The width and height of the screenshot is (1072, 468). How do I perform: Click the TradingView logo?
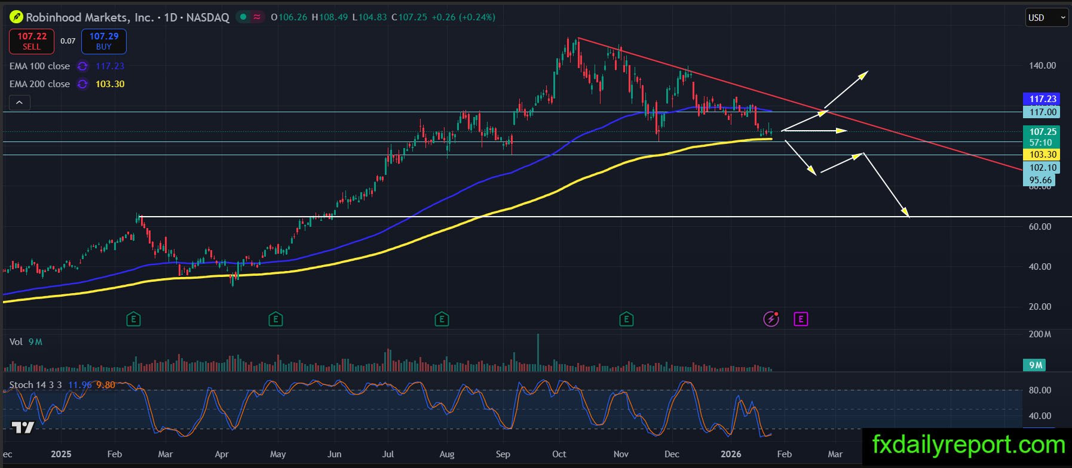[23, 427]
